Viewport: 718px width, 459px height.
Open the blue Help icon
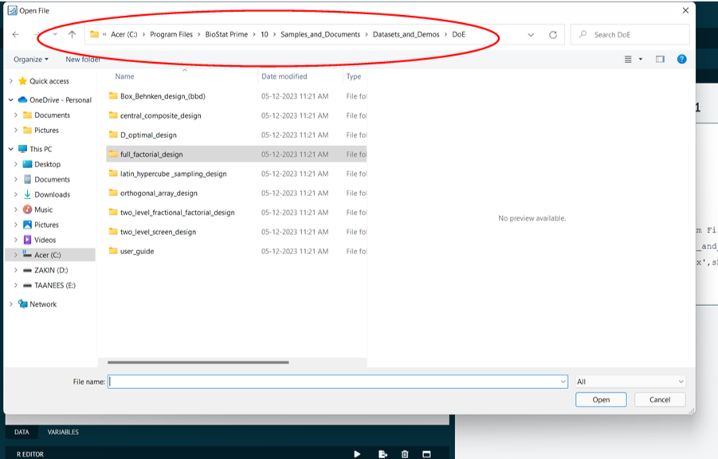(x=681, y=59)
